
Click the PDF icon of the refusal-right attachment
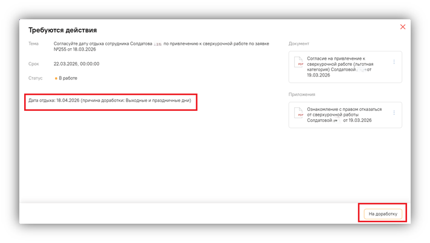click(298, 113)
